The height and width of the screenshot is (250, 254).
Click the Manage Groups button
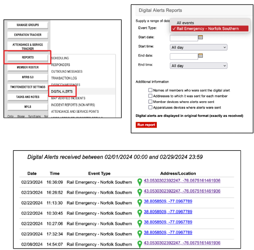28,25
